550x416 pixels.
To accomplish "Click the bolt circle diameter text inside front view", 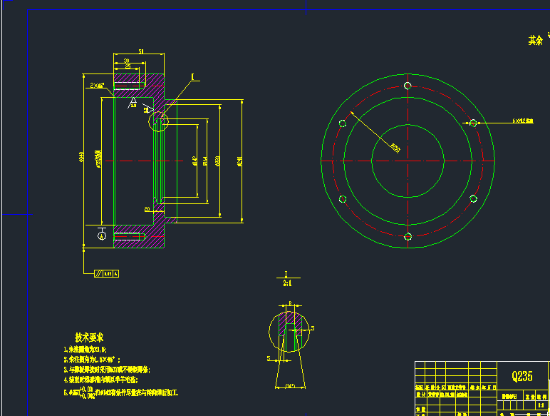I will tap(395, 148).
